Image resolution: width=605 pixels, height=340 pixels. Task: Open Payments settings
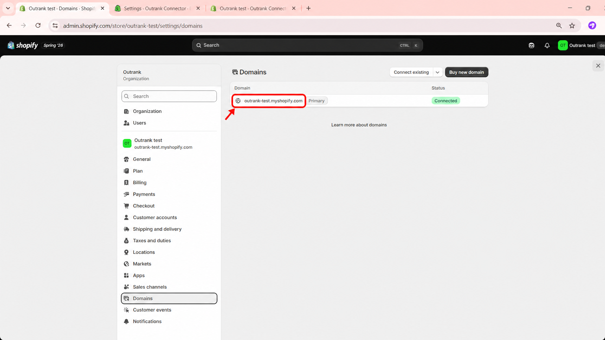169,194
